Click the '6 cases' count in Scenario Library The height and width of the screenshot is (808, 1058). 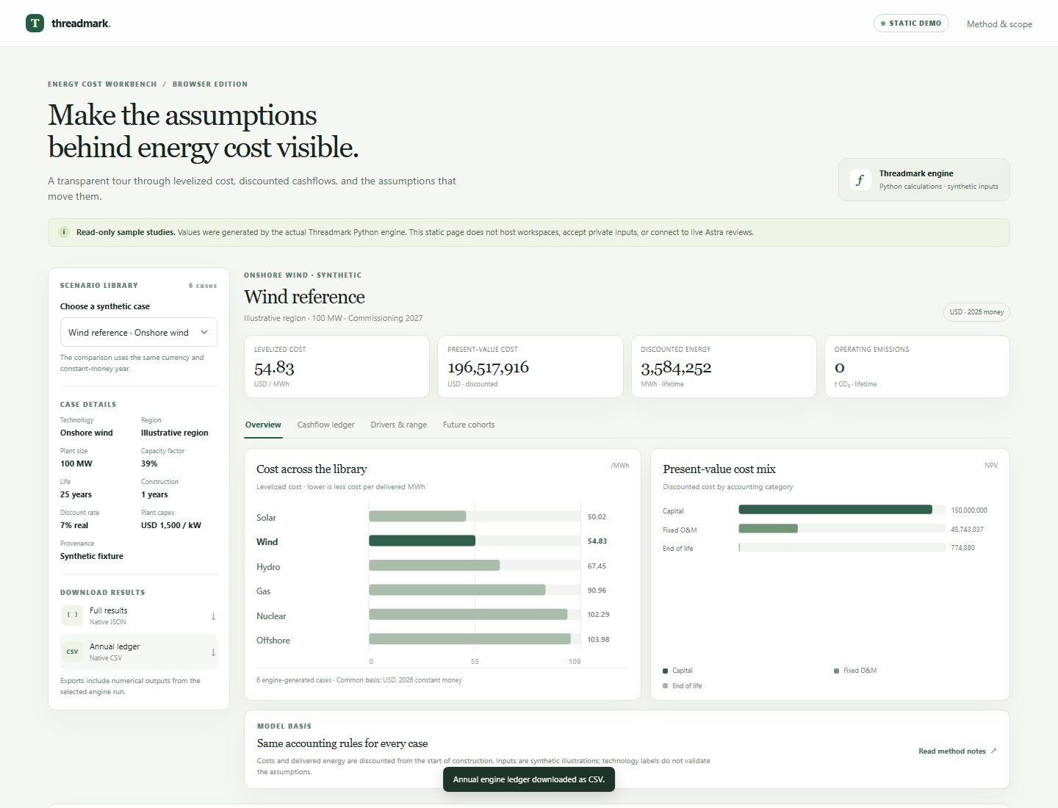pos(203,286)
